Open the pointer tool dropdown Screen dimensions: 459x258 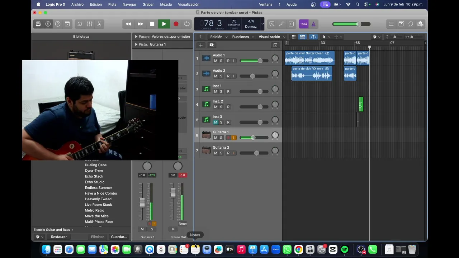pos(326,37)
